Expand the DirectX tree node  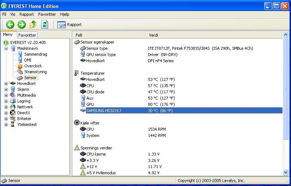[x=6, y=113]
